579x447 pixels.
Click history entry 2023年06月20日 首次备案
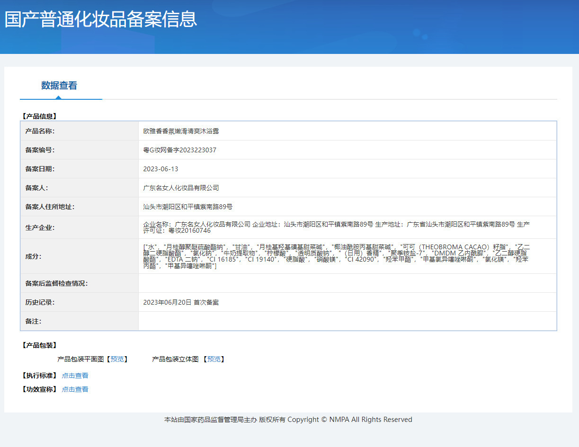coord(181,302)
